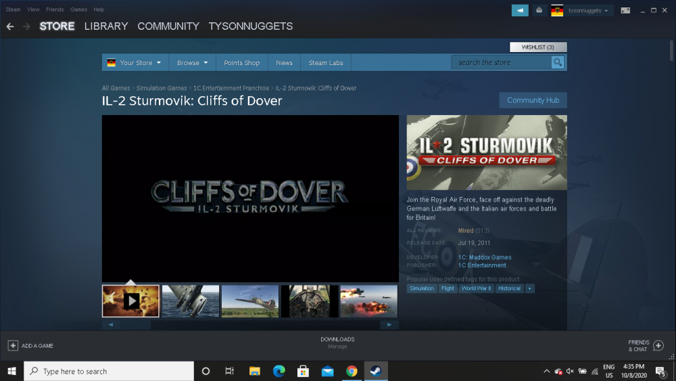Select the cockpit screenshot thumbnail

coord(309,301)
